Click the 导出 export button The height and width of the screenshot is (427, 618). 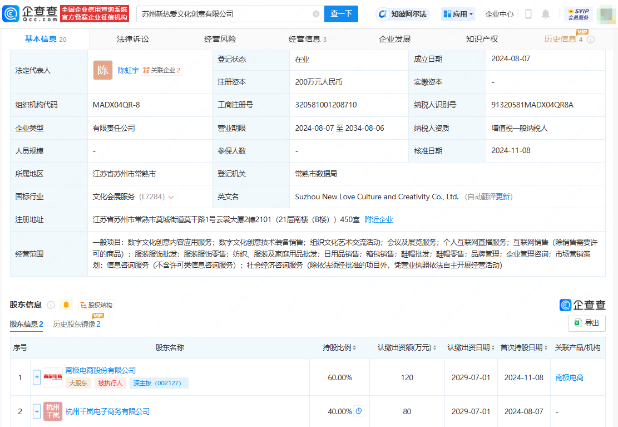pos(587,323)
